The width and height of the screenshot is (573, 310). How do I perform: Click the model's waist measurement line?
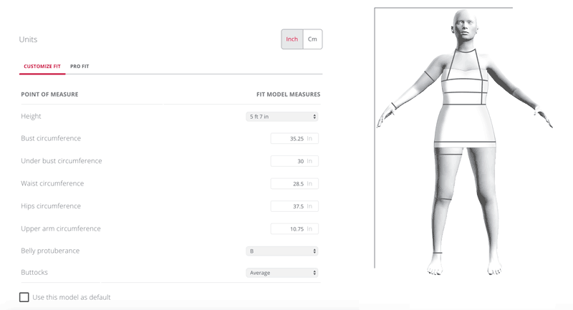[x=465, y=105]
